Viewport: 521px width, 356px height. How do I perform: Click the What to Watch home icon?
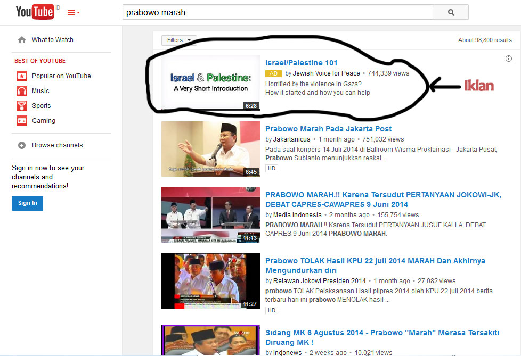[22, 40]
